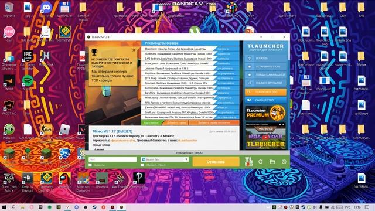Open the FACEIT desktop shortcut
The width and height of the screenshot is (375, 211).
[x=9, y=83]
